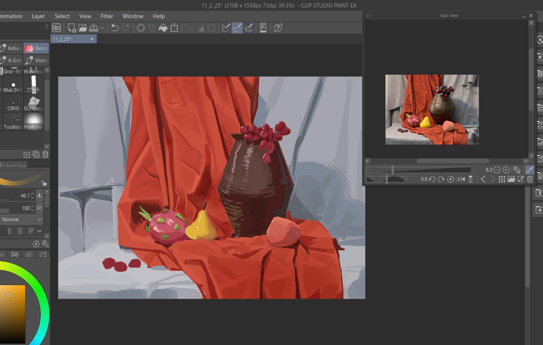Open the Select menu

(62, 16)
